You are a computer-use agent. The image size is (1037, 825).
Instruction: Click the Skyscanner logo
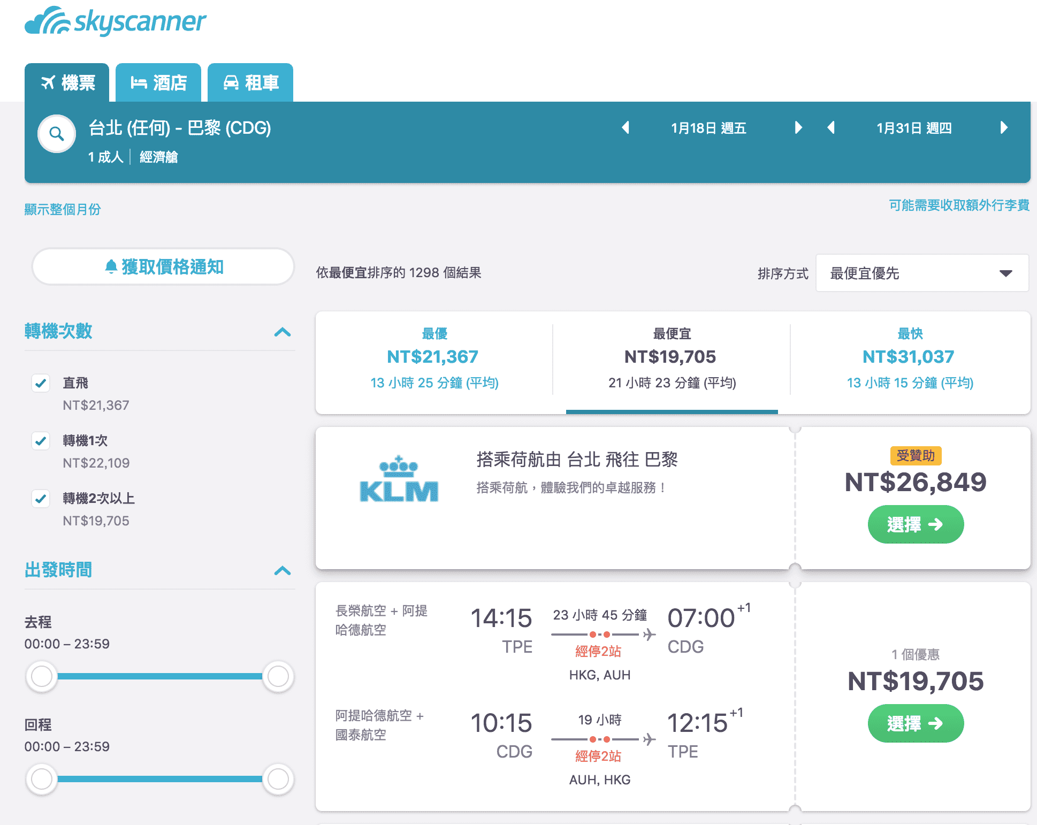pos(116,21)
